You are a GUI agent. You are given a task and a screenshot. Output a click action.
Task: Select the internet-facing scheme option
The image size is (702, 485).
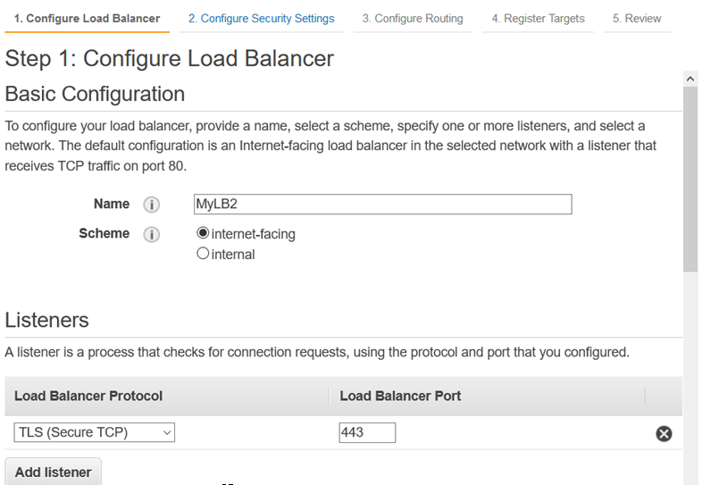coord(203,233)
